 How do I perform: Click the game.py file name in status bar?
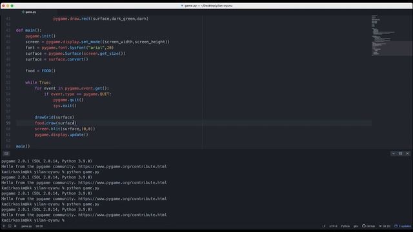[26, 226]
